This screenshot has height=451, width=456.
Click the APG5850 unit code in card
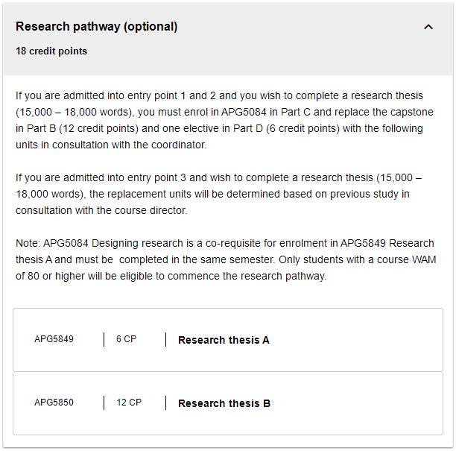pyautogui.click(x=54, y=403)
